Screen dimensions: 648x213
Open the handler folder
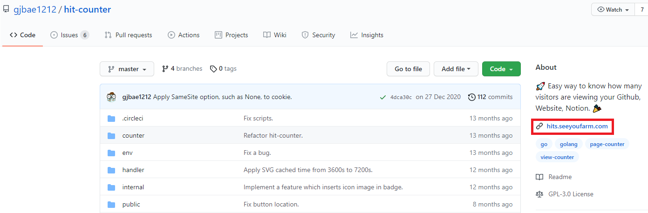[133, 170]
